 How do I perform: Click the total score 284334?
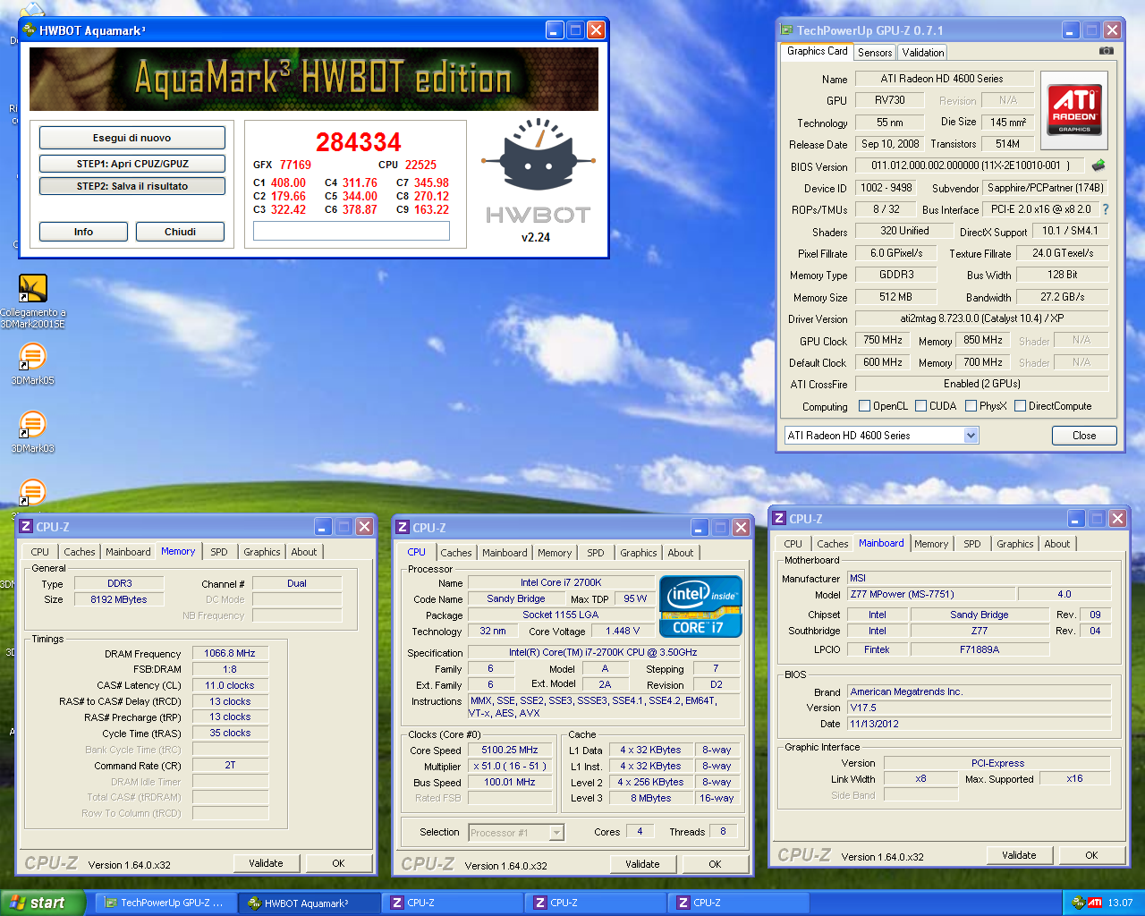(x=359, y=142)
